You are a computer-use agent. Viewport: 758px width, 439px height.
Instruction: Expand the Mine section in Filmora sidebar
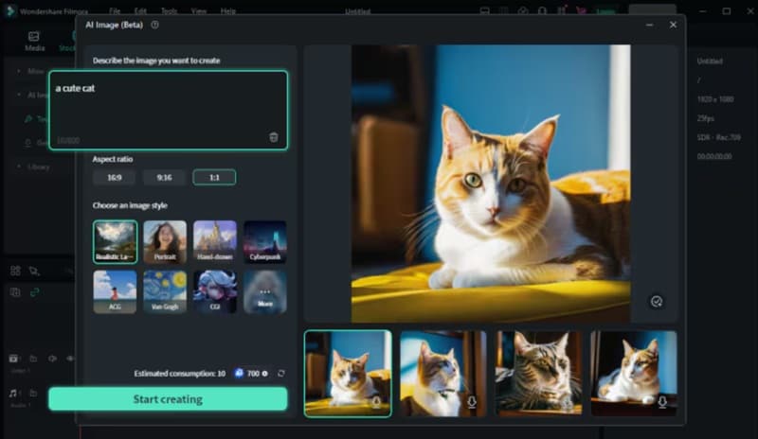tap(19, 71)
